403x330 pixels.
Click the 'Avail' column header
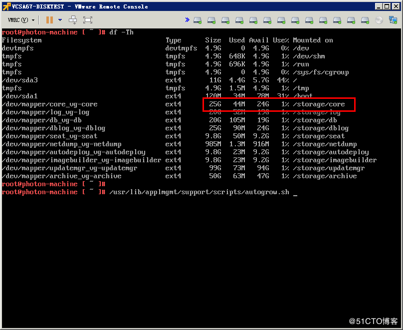259,40
